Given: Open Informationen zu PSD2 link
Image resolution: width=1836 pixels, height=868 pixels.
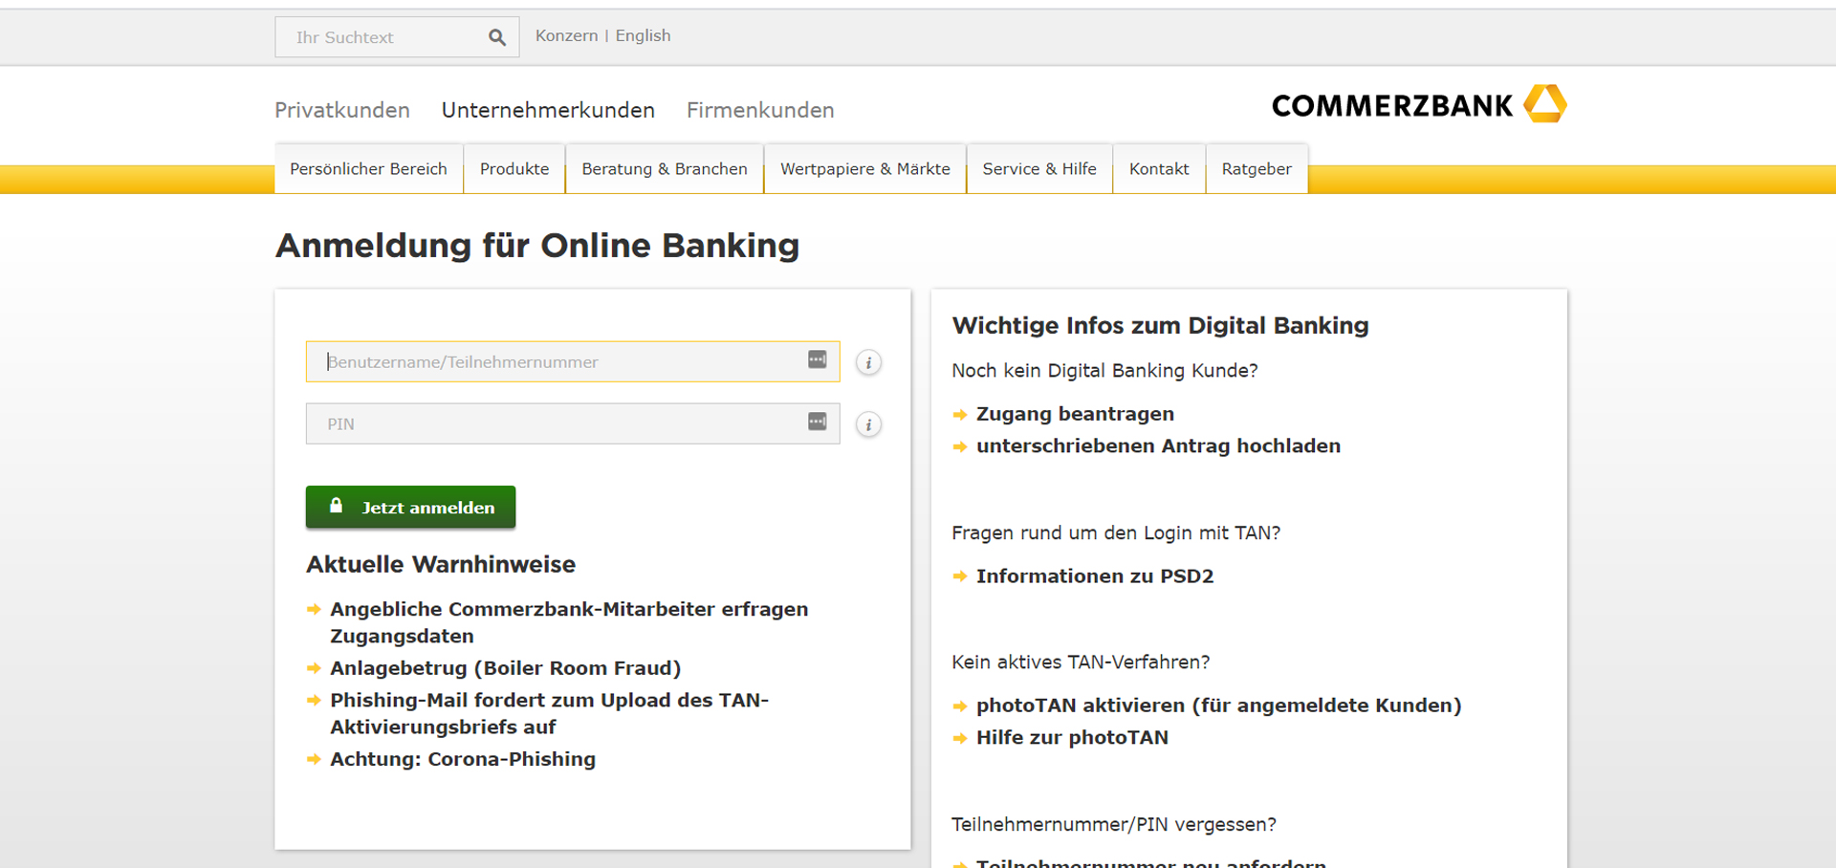Looking at the screenshot, I should click(x=1095, y=575).
